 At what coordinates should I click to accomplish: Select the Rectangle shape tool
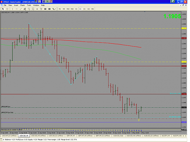[x=45, y=9]
